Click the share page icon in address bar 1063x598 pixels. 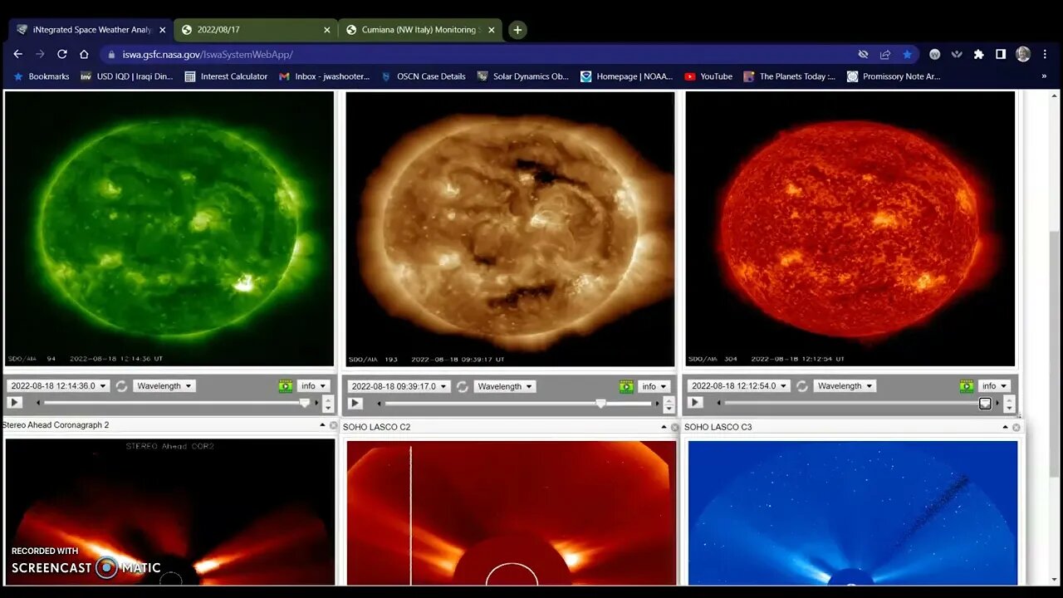[885, 54]
